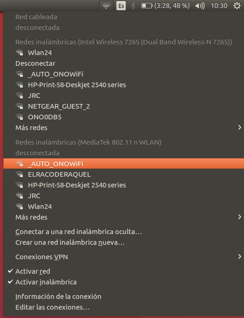
Task: Select the highlighted _AUTO_ONOWiFi network
Action: pyautogui.click(x=123, y=164)
